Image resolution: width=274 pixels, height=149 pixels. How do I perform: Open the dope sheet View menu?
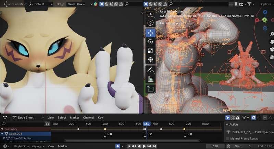(50, 118)
